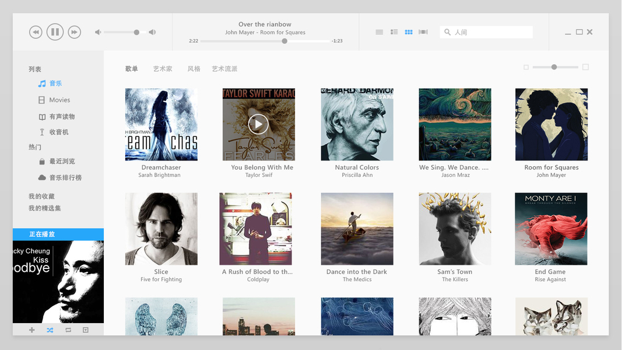Click the Rise Against artist name

click(550, 279)
